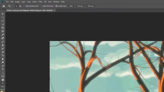Open the Help menu

pyautogui.click(x=63, y=2)
